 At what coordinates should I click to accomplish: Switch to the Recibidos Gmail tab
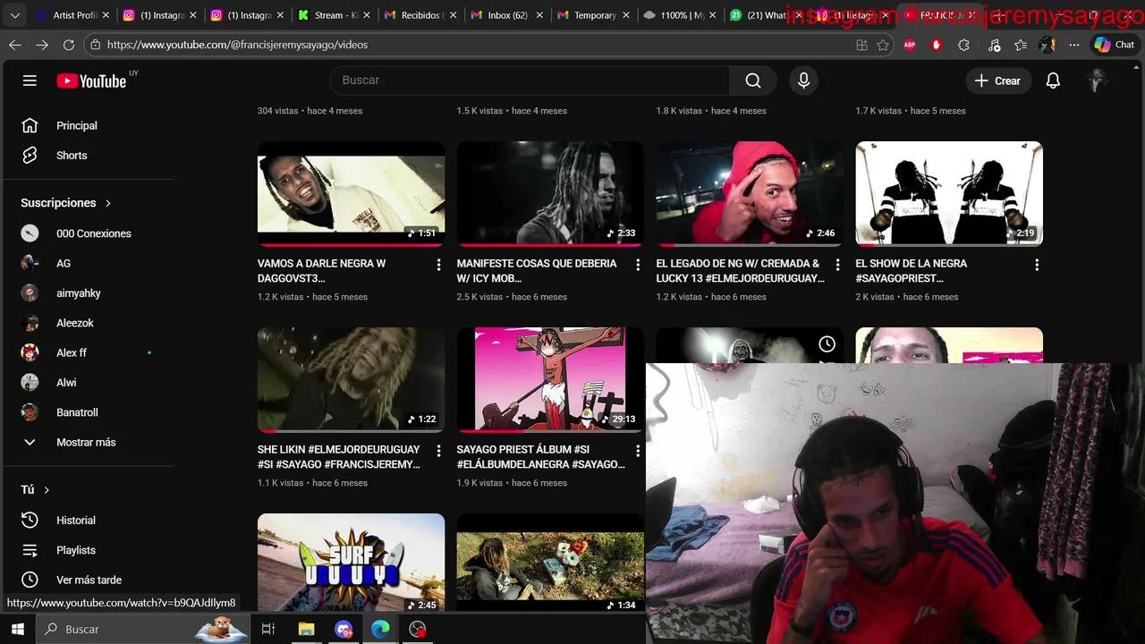point(420,15)
